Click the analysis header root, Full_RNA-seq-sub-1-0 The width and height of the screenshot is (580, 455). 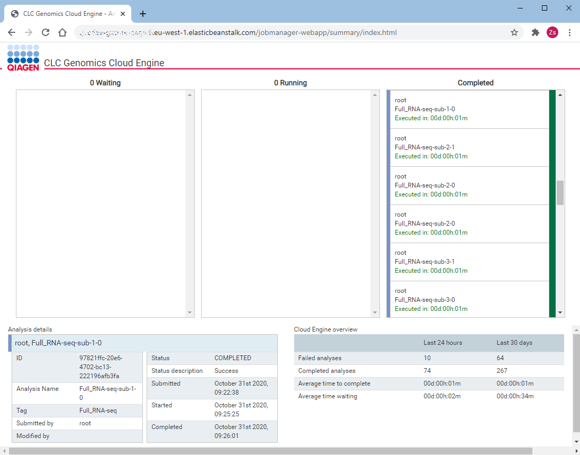point(143,343)
